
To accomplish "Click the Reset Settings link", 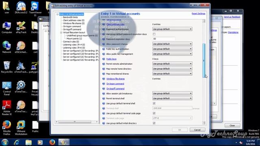I will pyautogui.click(x=199, y=13).
